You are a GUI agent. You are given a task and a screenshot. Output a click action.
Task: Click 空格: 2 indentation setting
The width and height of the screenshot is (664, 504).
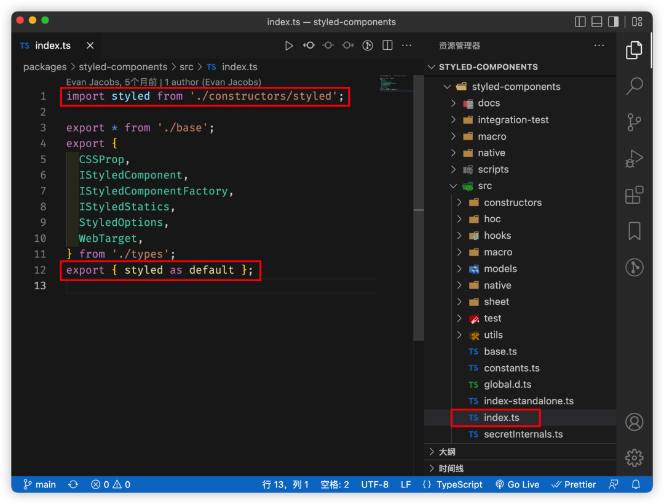(334, 484)
